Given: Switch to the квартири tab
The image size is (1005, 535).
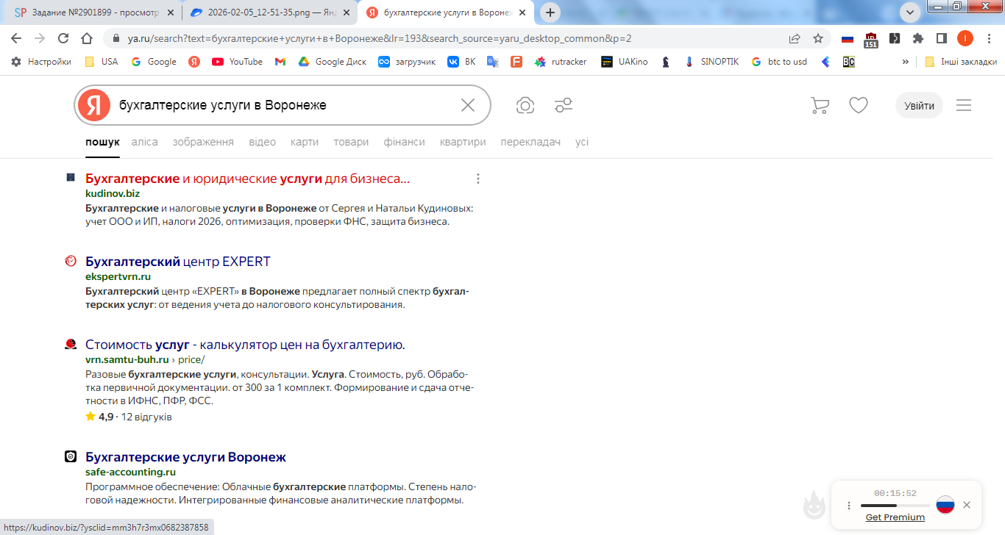Looking at the screenshot, I should [463, 142].
